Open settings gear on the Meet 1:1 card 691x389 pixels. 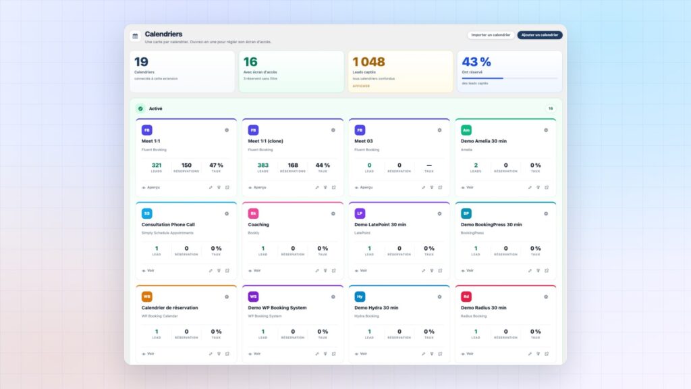[x=227, y=130]
